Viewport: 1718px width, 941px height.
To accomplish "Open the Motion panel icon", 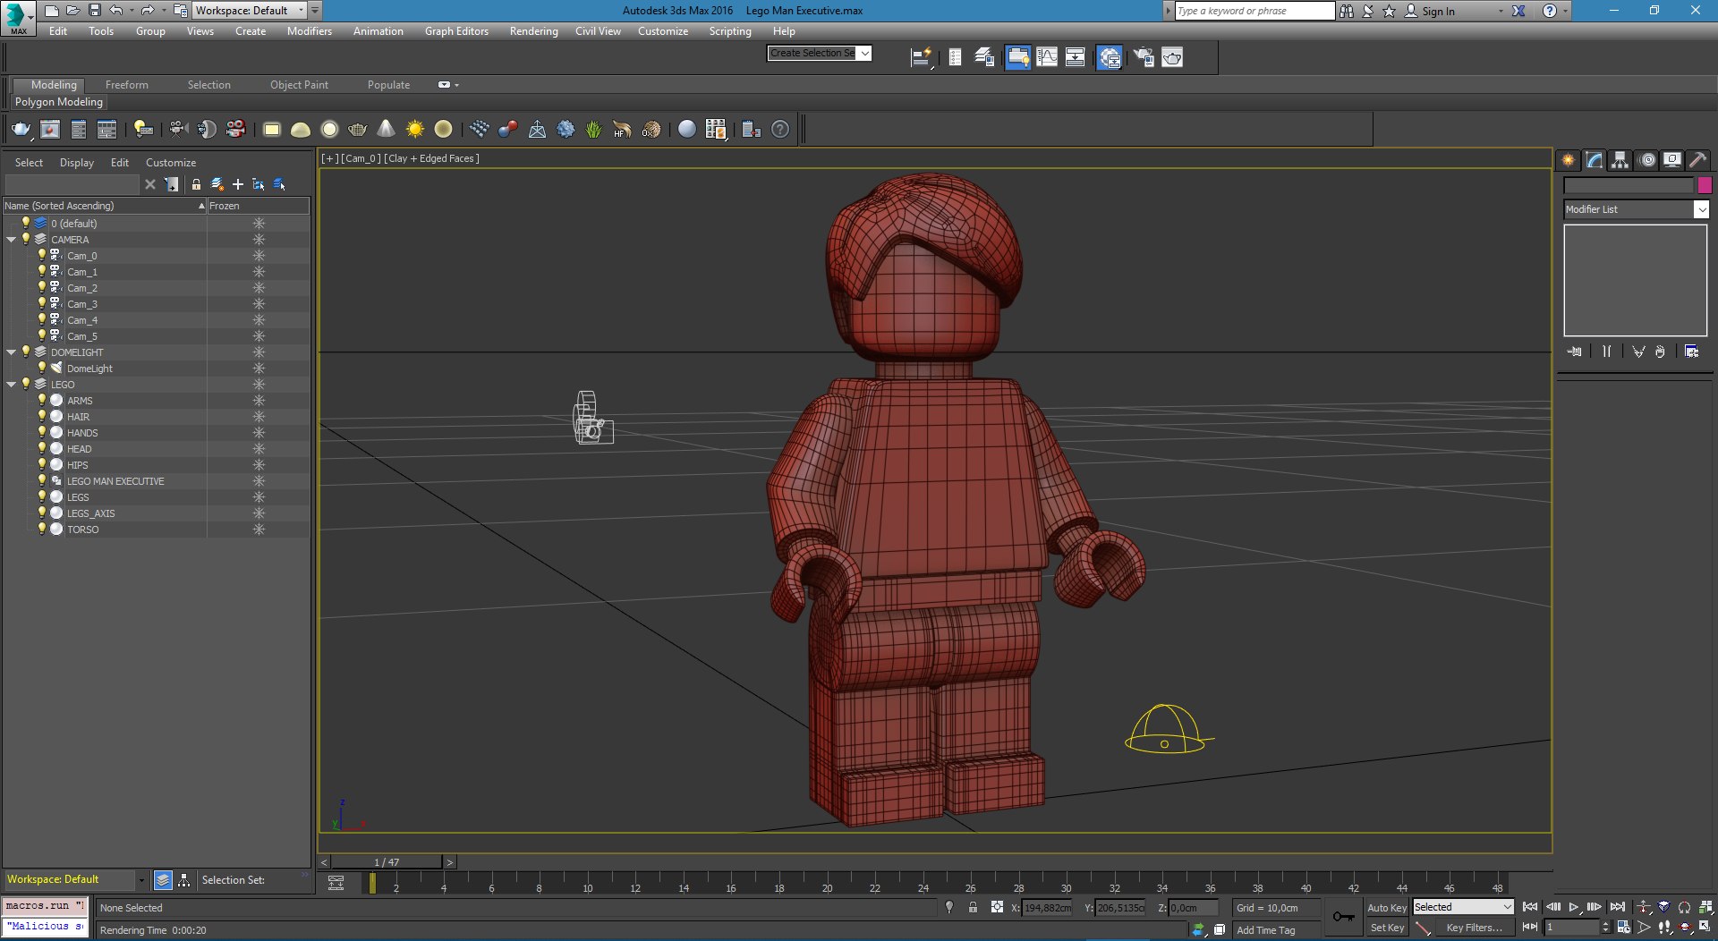I will (1647, 160).
